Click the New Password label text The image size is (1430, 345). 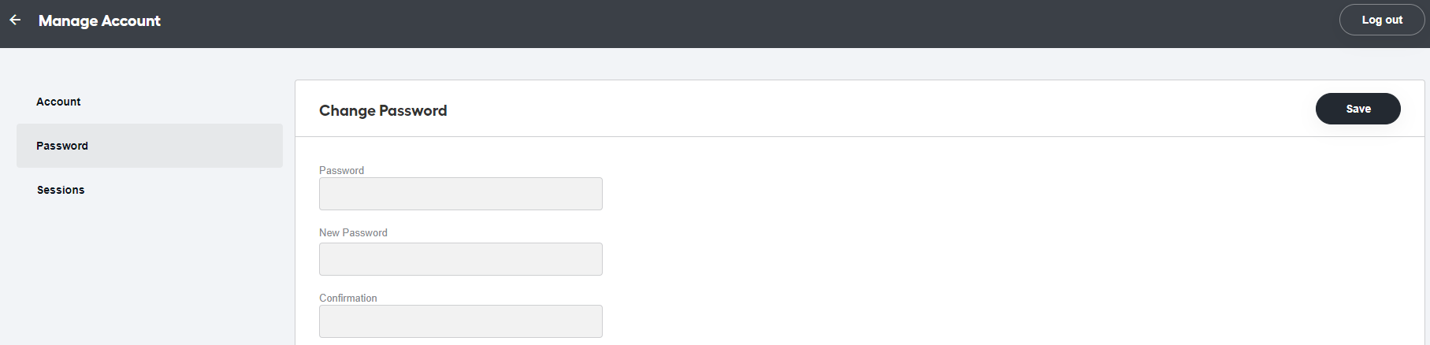(353, 232)
